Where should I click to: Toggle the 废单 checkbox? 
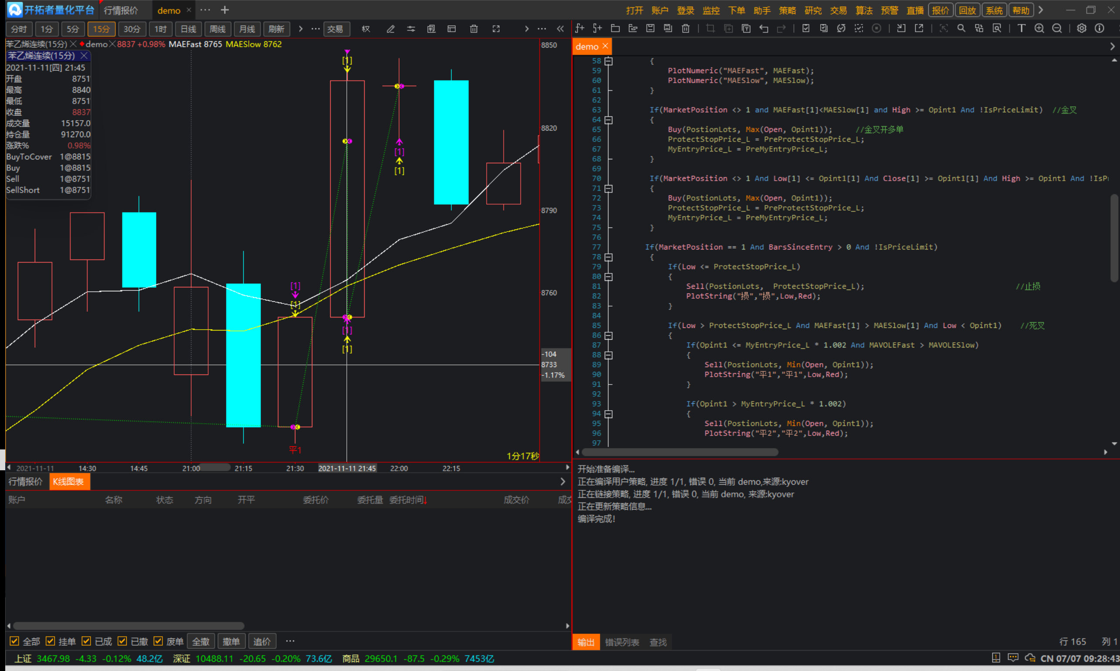pos(158,641)
